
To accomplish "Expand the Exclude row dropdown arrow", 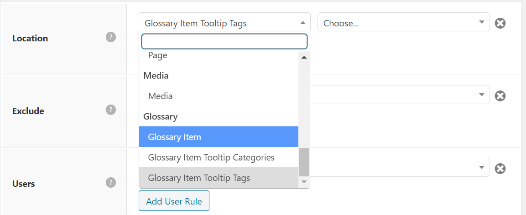I will [482, 95].
